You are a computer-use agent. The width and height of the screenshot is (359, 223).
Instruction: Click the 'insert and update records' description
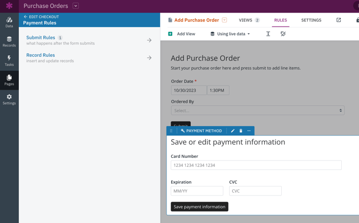tap(50, 61)
